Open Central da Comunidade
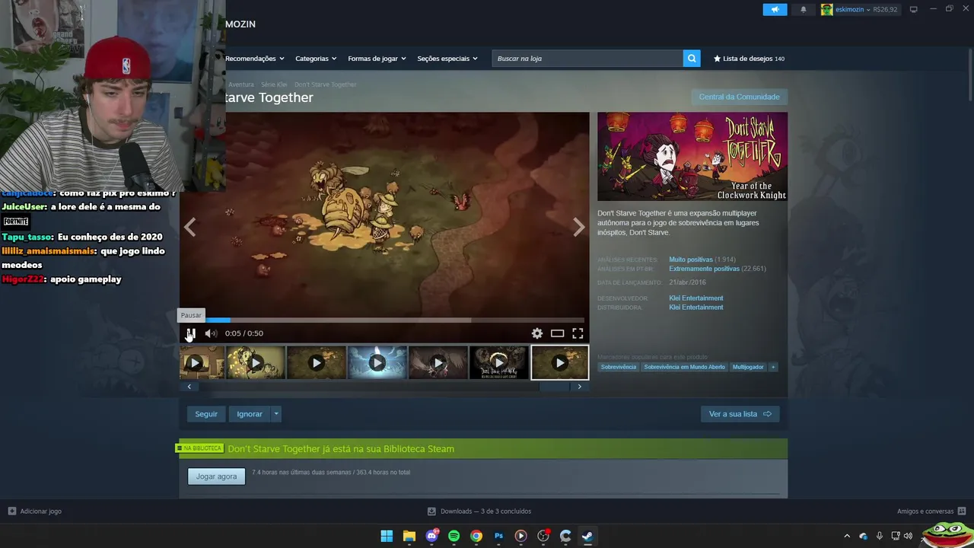Image resolution: width=974 pixels, height=548 pixels. click(x=739, y=97)
